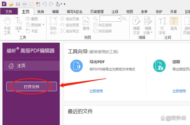Image resolution: width=190 pixels, height=125 pixels.
Task: Select the 打字机 typewriter tool
Action: coord(162,26)
